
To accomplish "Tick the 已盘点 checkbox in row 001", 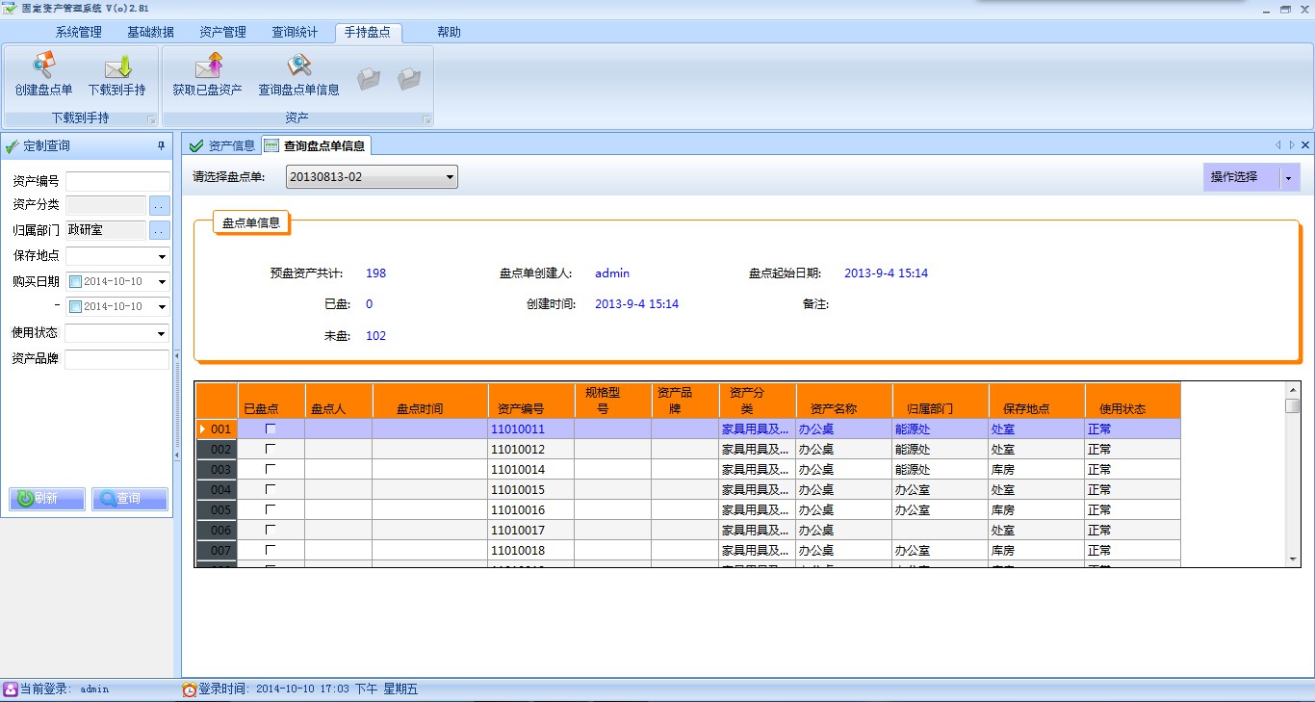I will [271, 429].
